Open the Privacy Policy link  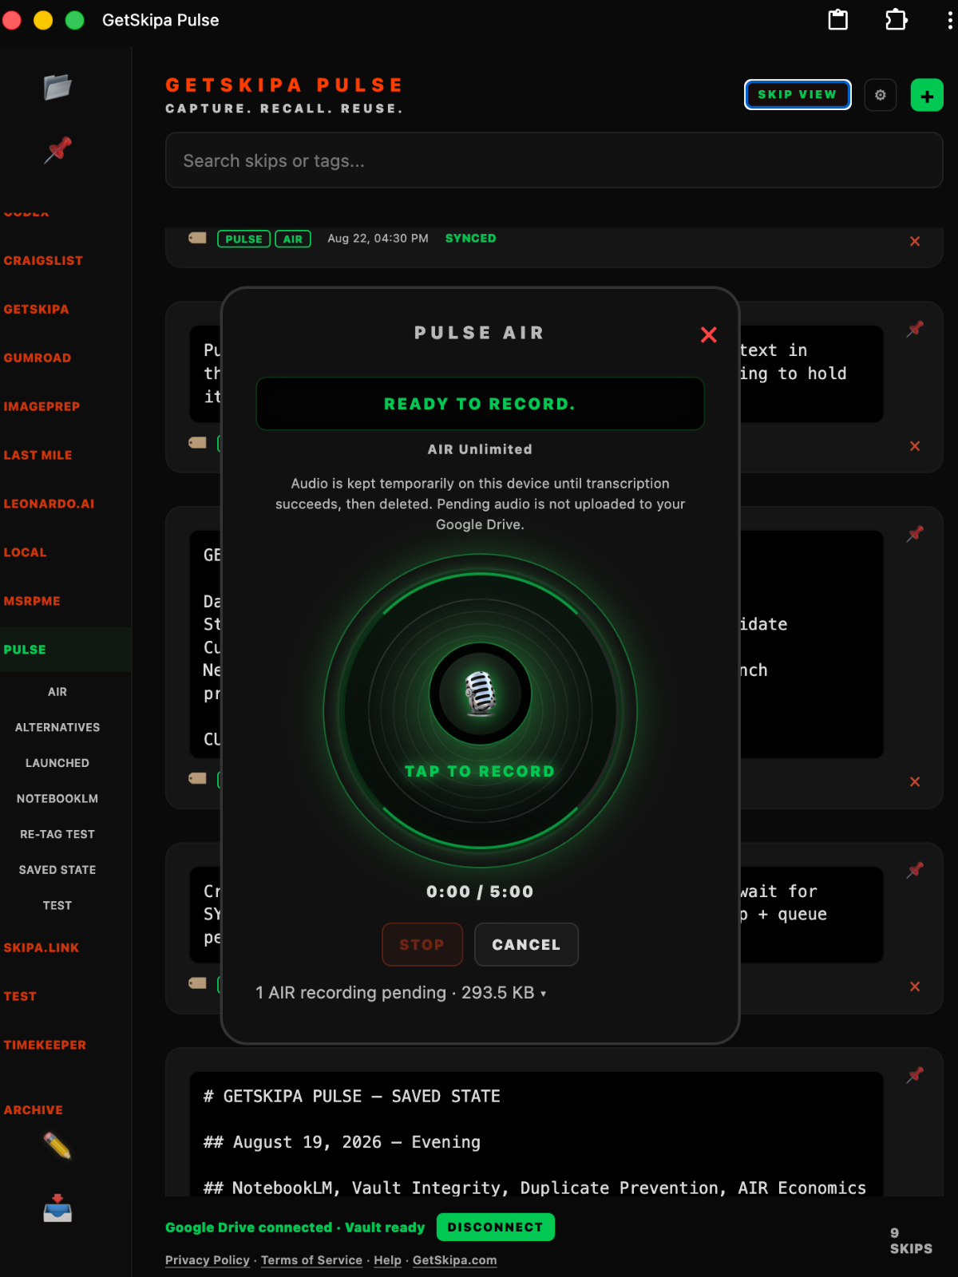point(208,1260)
